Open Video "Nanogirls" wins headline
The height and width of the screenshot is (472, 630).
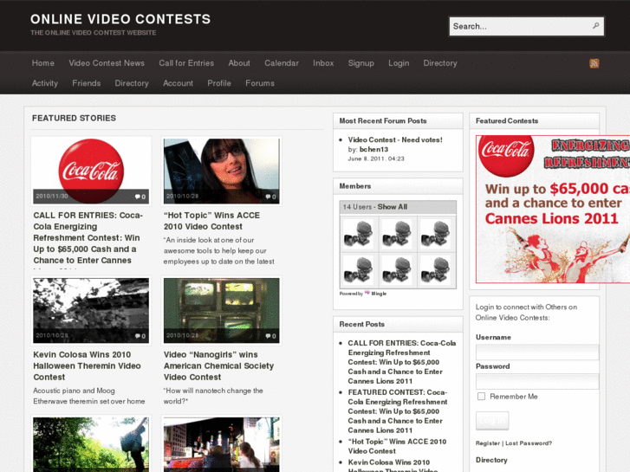(x=218, y=366)
